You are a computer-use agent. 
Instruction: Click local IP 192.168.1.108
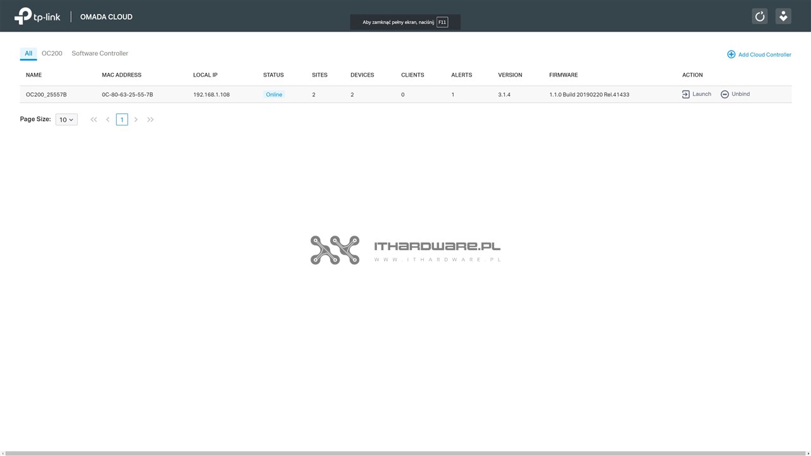tap(212, 95)
